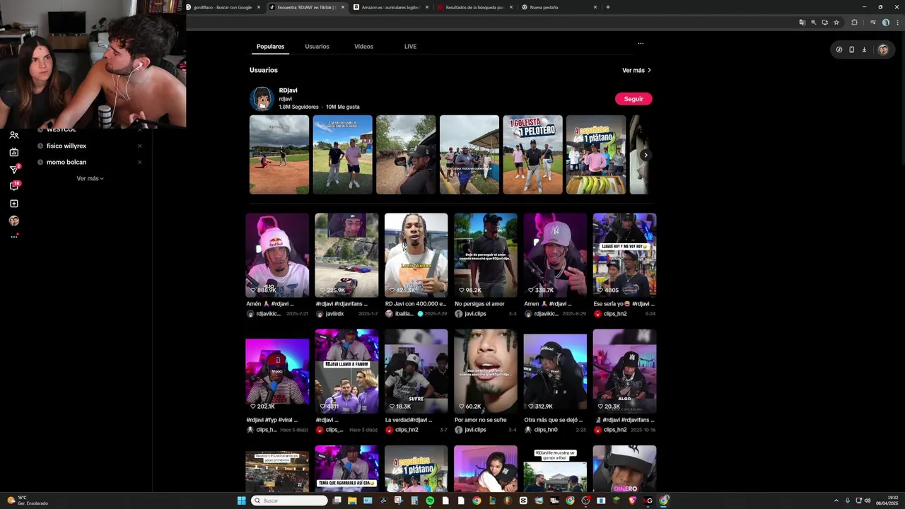Image resolution: width=905 pixels, height=509 pixels.
Task: Open the baseball field carousel video
Action: coord(279,155)
